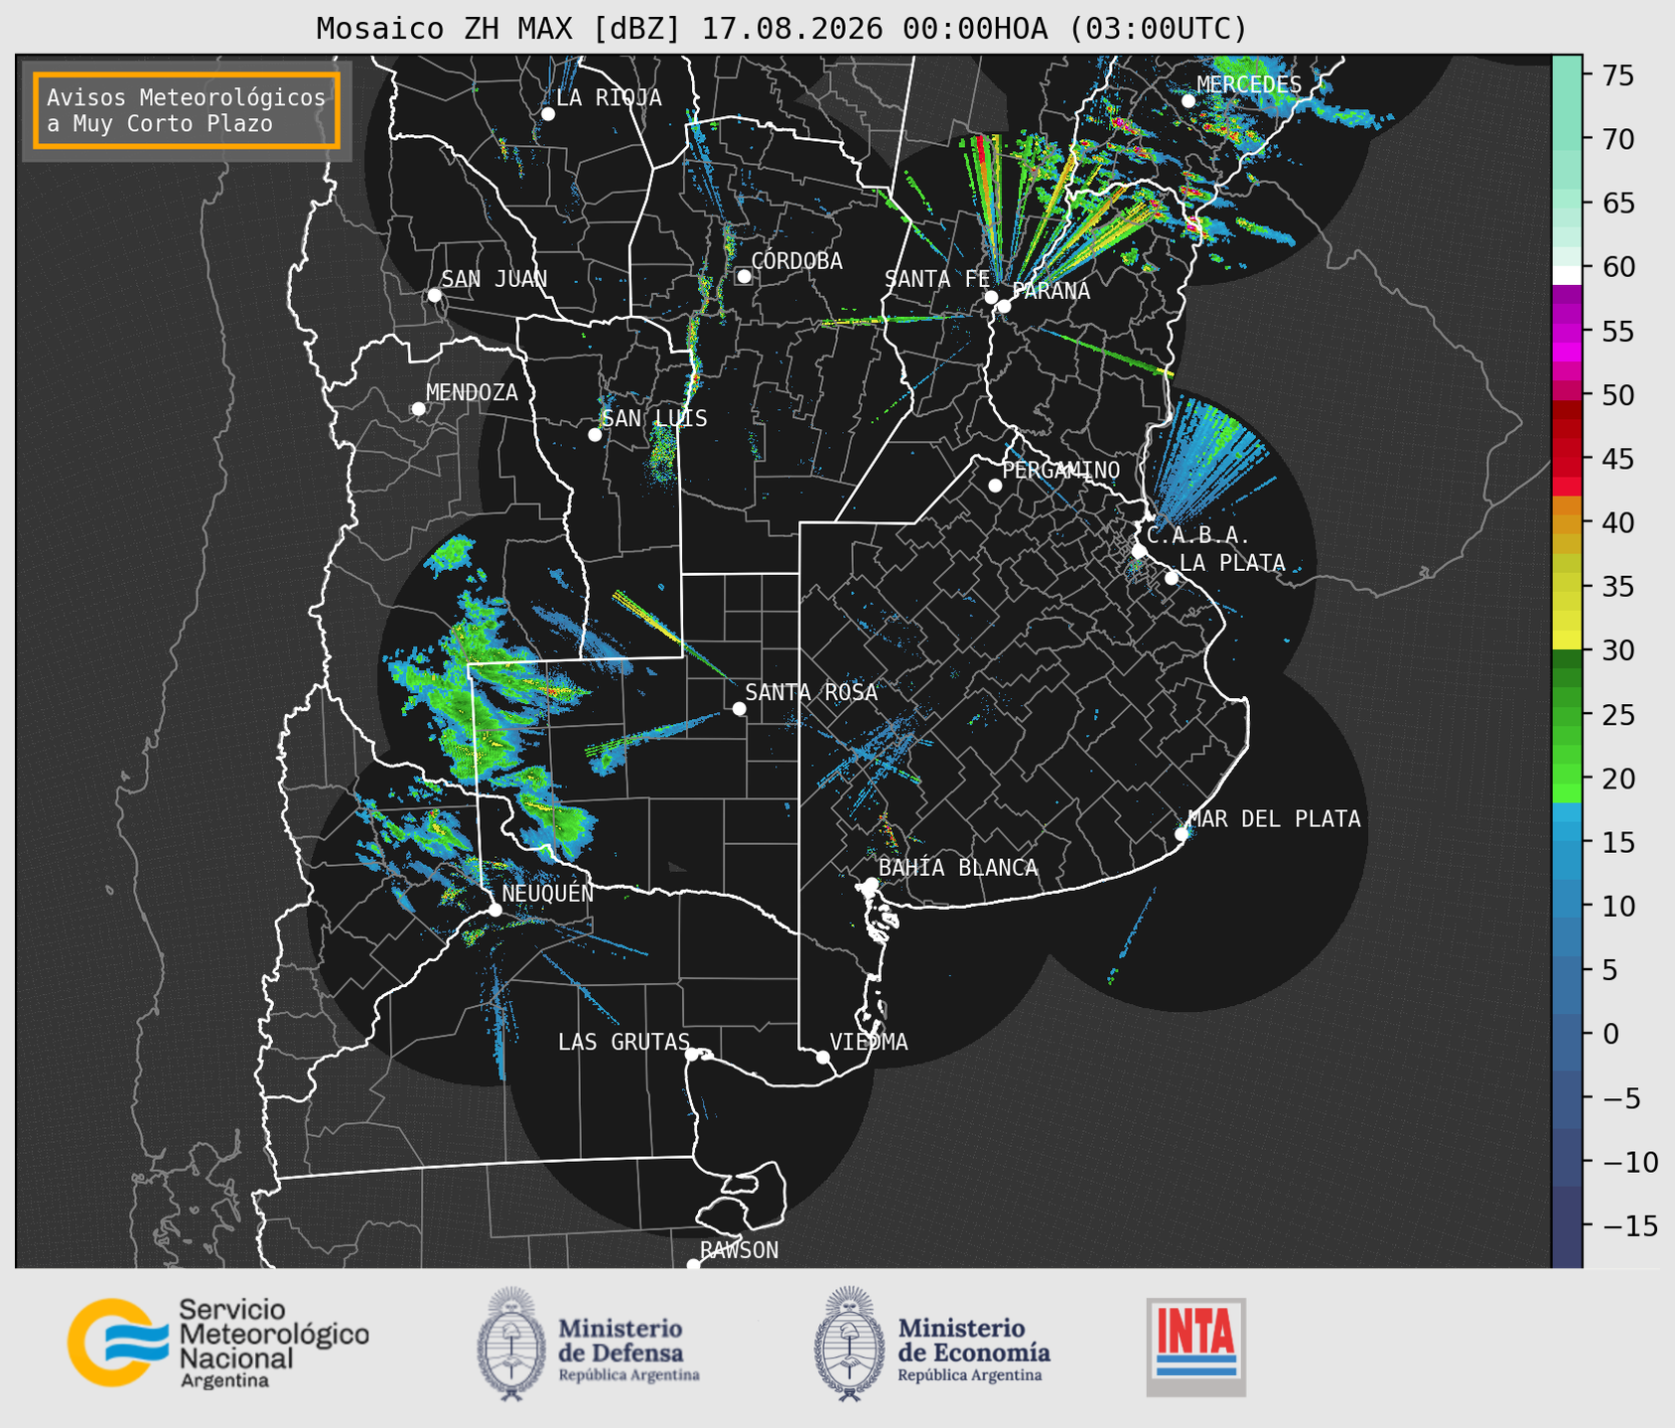Click the MENDOZA city marker dot
1675x1428 pixels.
coord(418,409)
